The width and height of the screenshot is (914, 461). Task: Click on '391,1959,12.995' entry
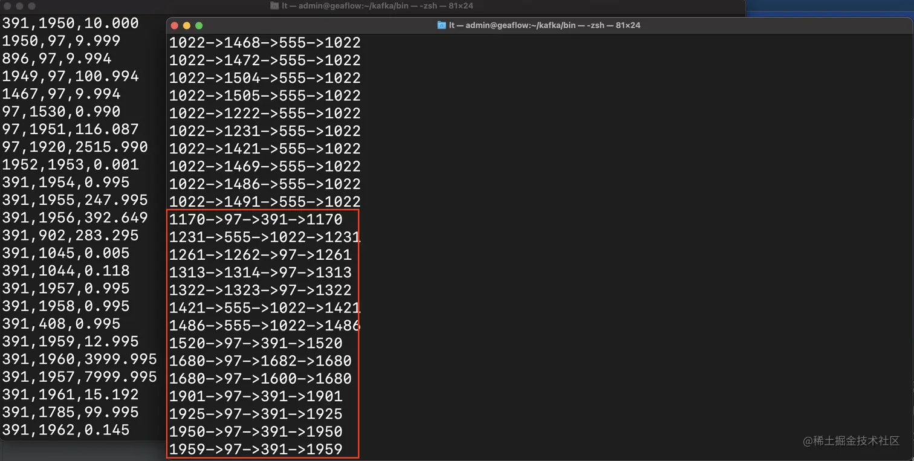coord(70,341)
